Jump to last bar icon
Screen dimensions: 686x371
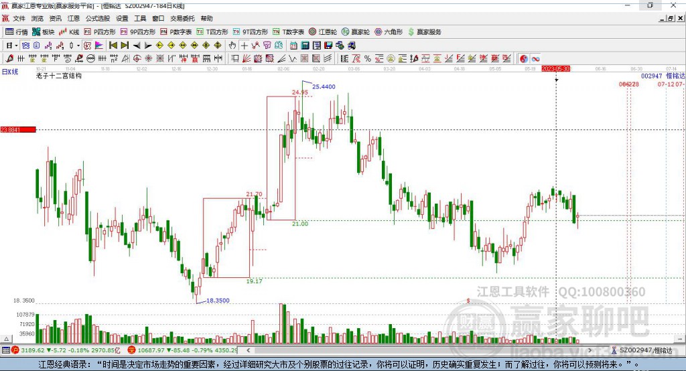click(125, 46)
